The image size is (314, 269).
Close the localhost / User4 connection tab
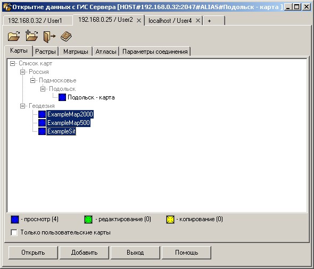(198, 20)
